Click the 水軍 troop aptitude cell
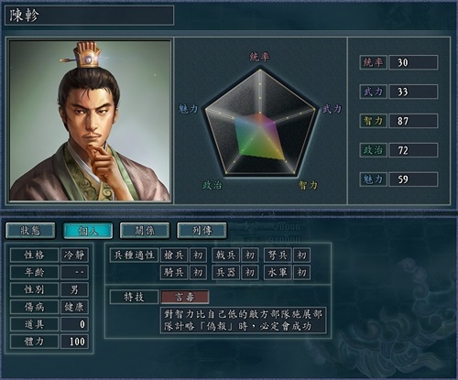458x380 pixels. pos(278,272)
